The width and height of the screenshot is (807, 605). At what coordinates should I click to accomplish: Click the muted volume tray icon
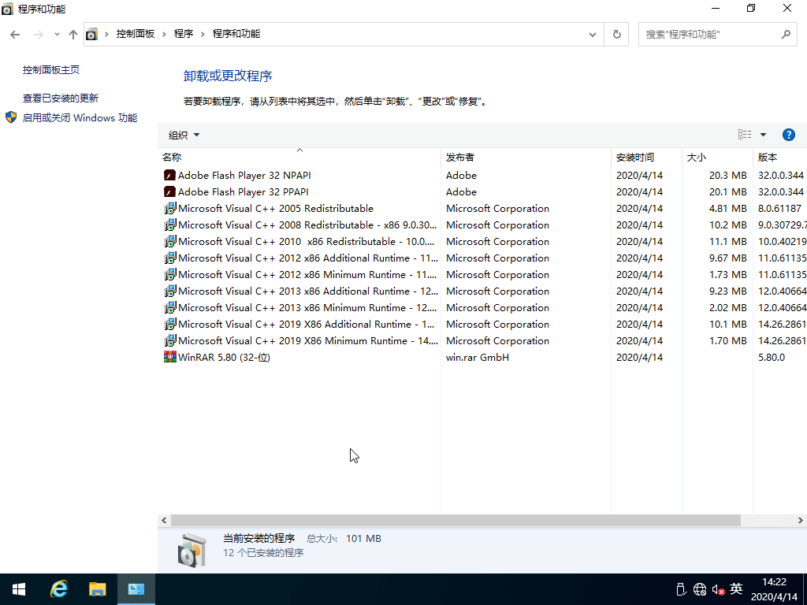coord(718,589)
